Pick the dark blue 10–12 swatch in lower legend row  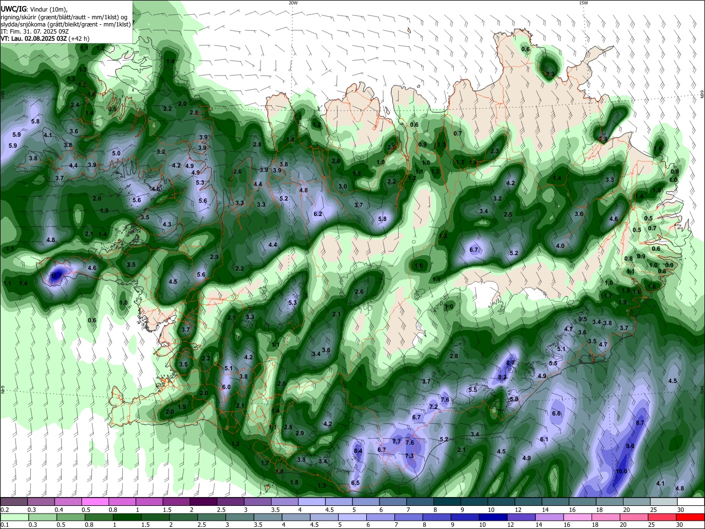tap(493, 517)
